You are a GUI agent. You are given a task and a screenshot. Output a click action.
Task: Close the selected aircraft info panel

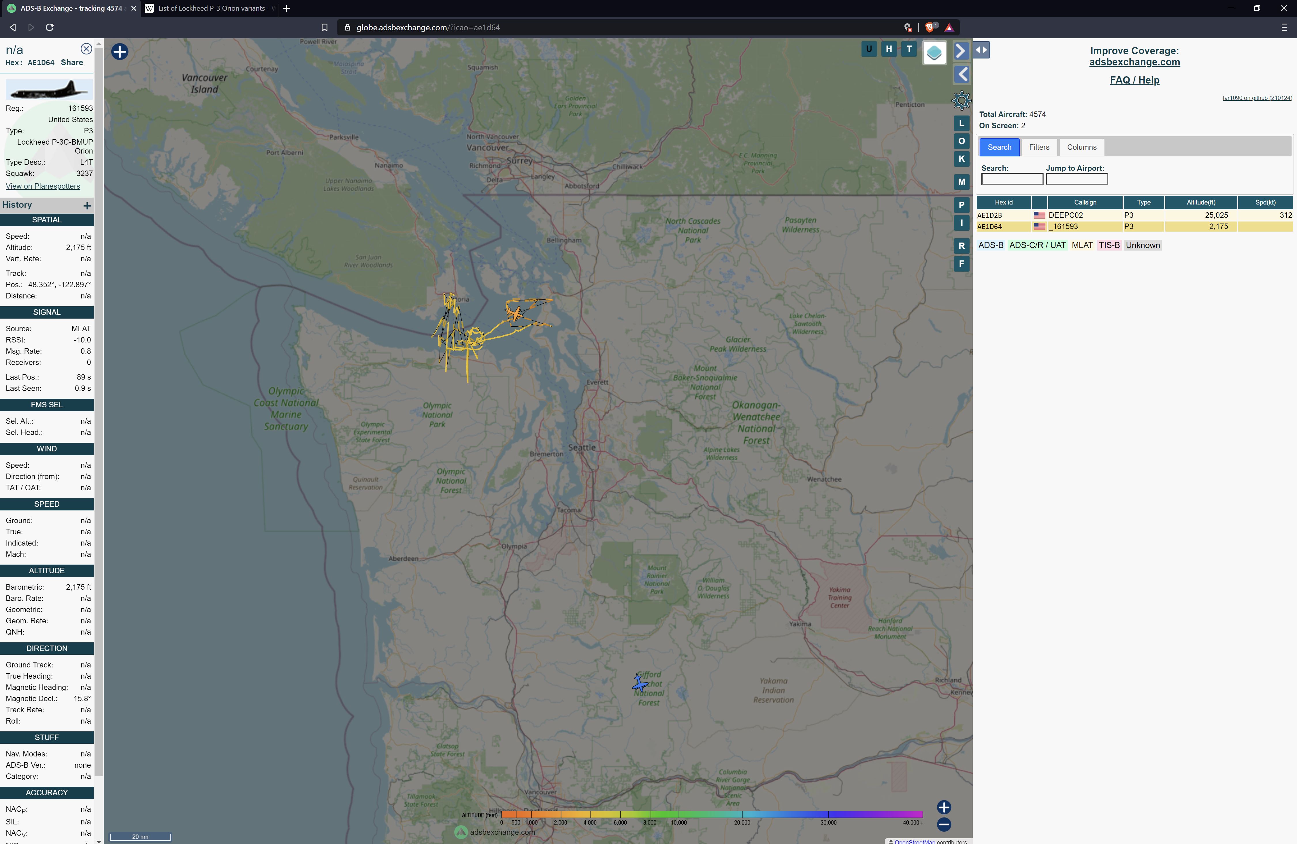86,49
